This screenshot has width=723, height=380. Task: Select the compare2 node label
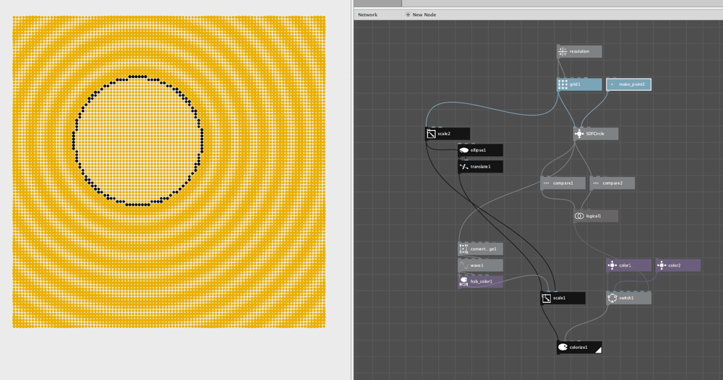[612, 183]
